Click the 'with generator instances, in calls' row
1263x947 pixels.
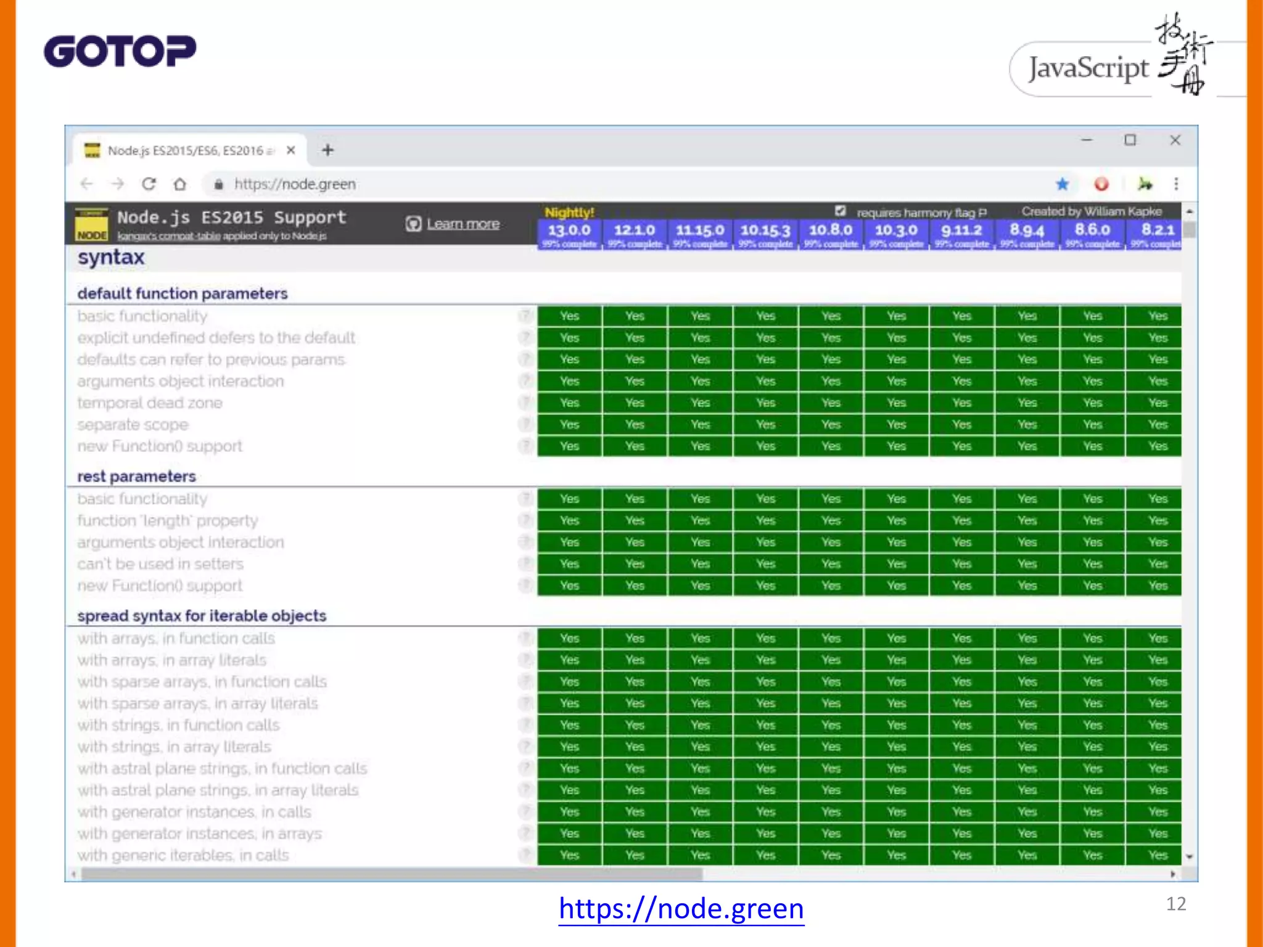tap(194, 812)
